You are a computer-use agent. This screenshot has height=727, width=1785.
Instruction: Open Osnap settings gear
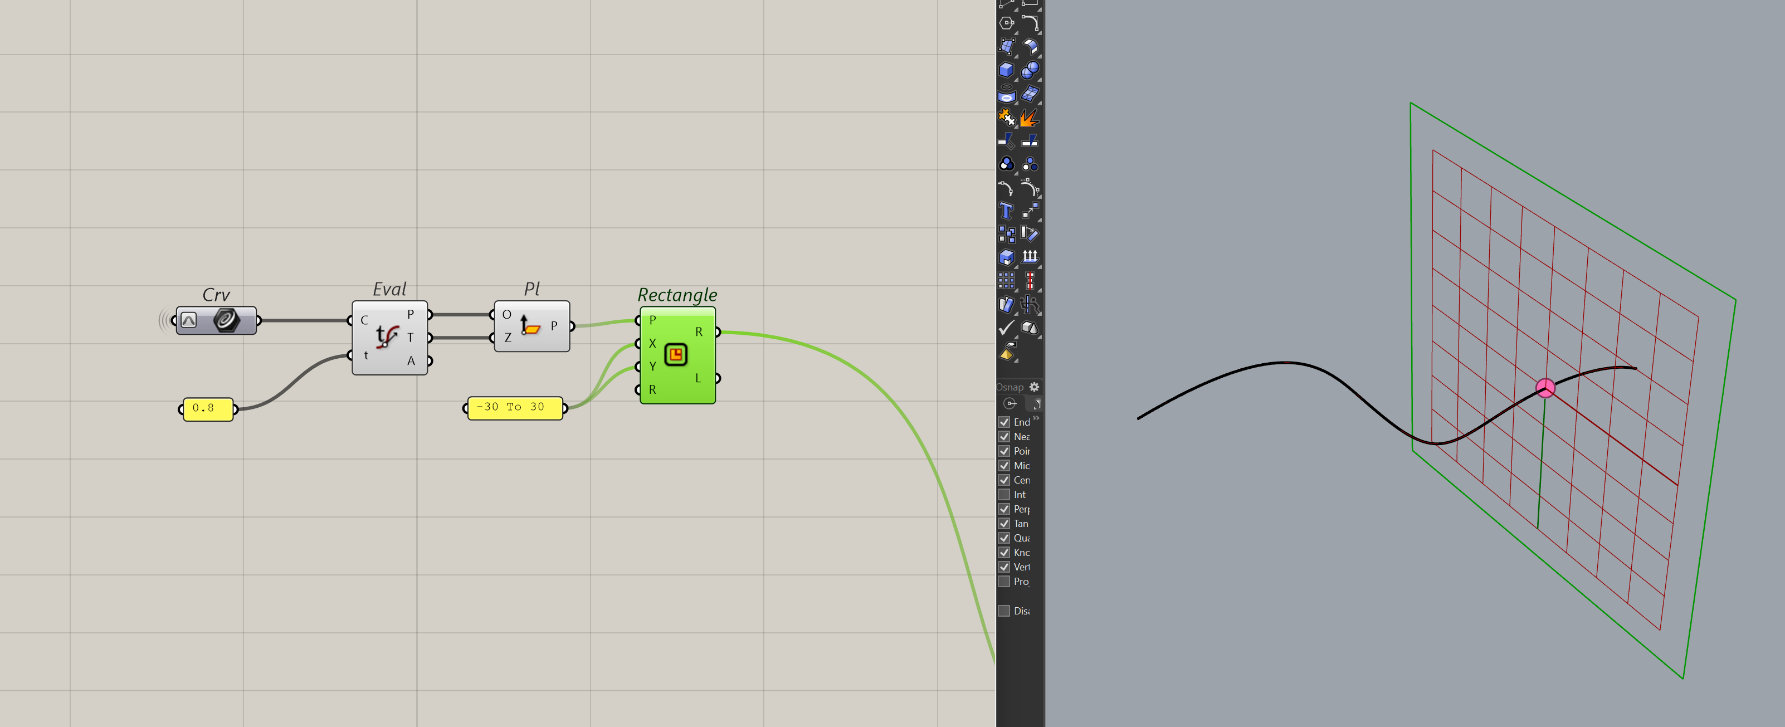click(1034, 387)
